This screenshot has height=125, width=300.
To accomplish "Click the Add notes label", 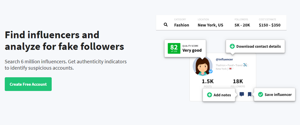I will 222,95.
